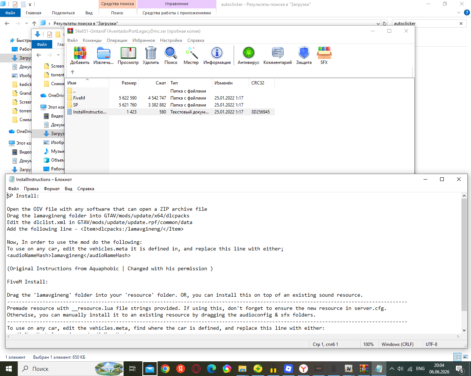
Task: Open Вид menu in Notepad
Action: (68, 189)
